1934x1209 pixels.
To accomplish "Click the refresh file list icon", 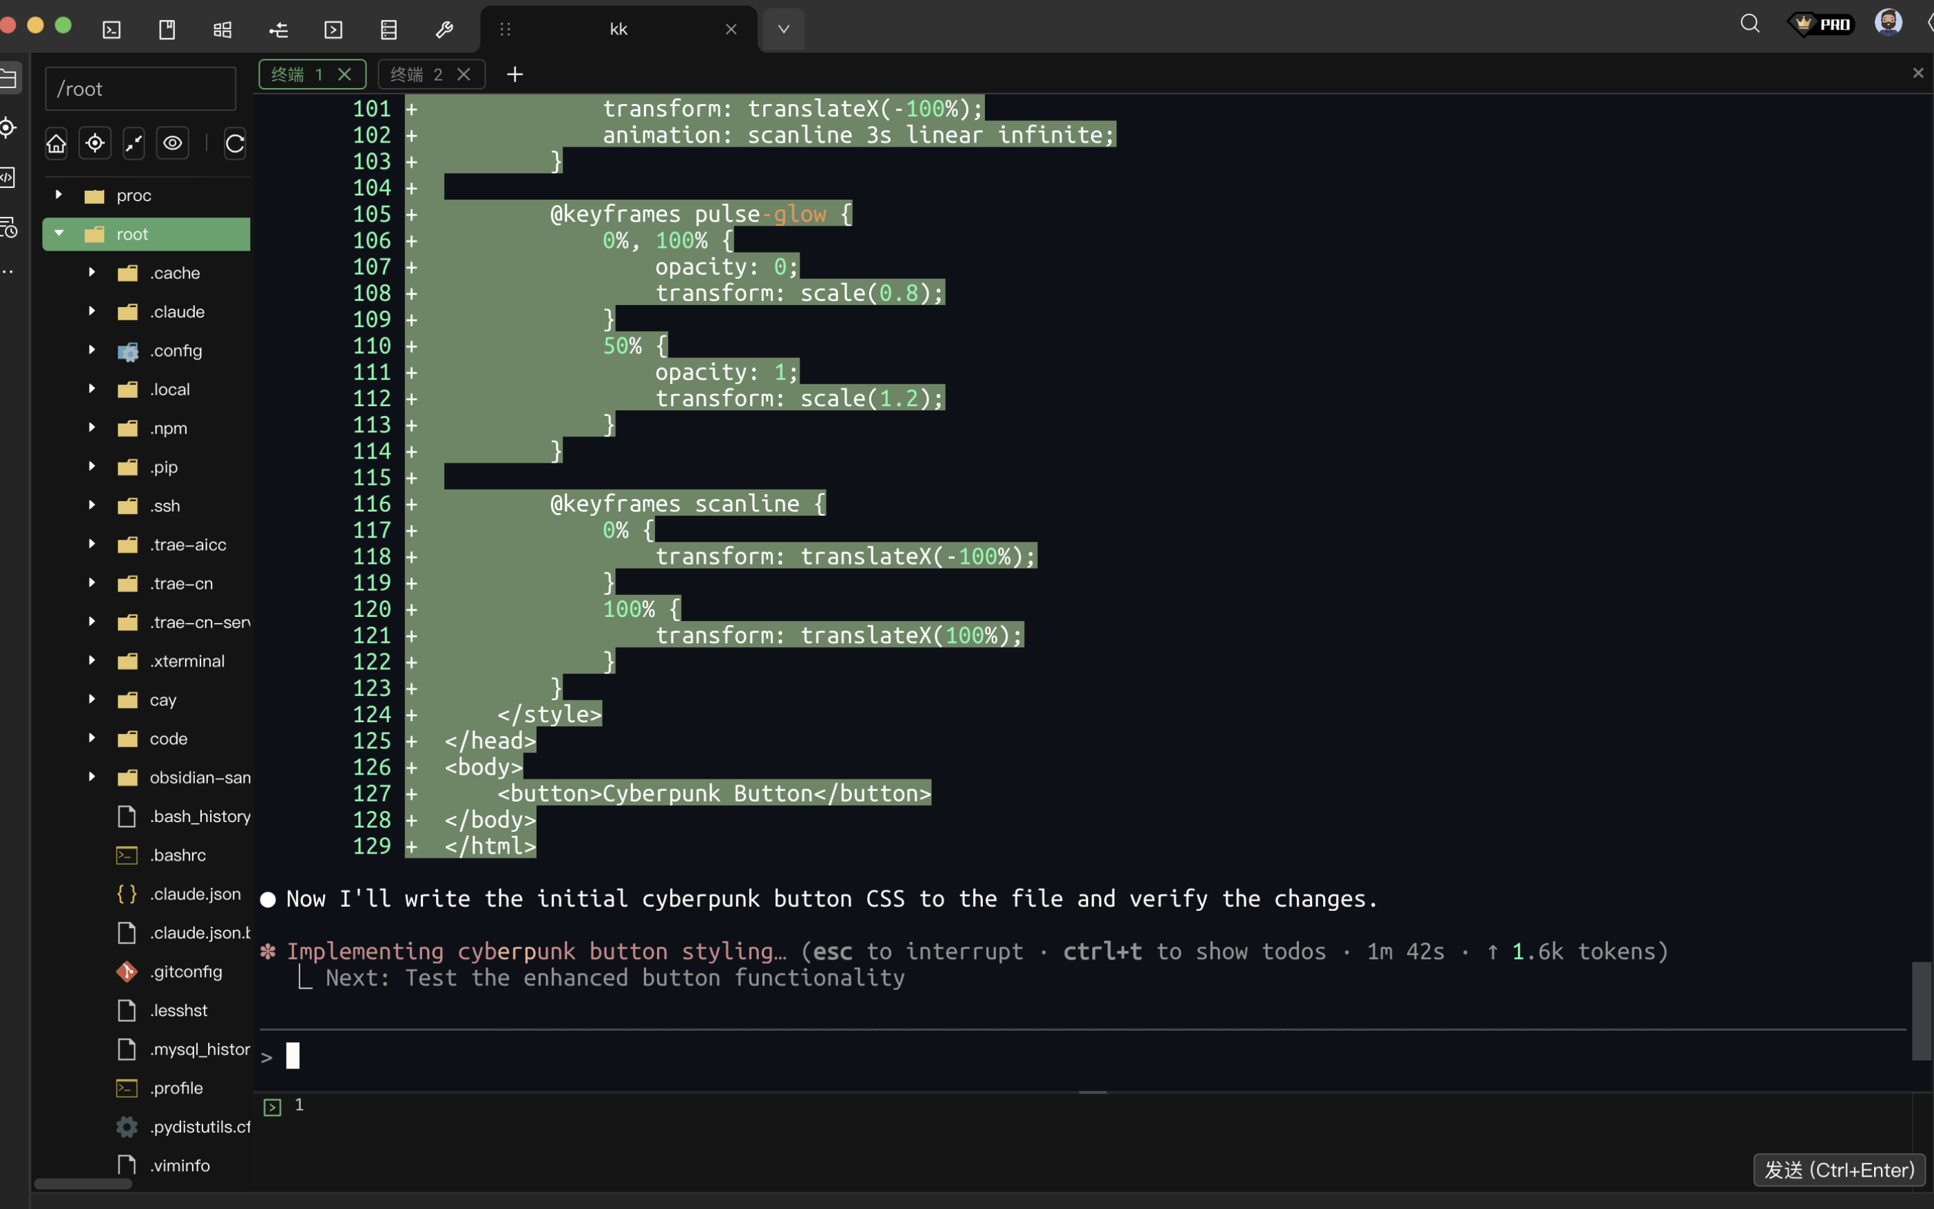I will [234, 144].
